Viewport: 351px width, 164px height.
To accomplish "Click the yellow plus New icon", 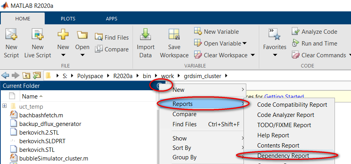I will click(63, 34).
